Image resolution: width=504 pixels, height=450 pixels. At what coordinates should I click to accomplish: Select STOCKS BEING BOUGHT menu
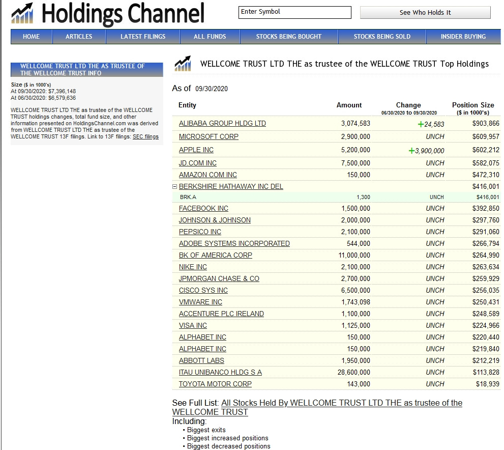289,36
